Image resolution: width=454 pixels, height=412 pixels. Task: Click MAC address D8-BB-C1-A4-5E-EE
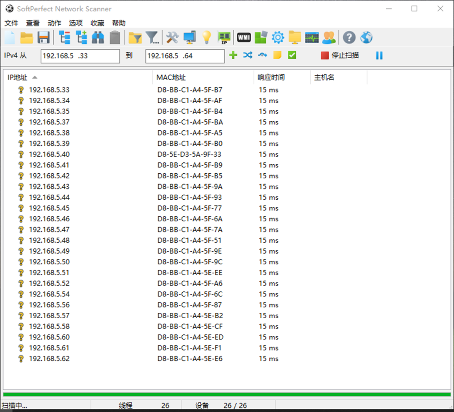(x=190, y=273)
